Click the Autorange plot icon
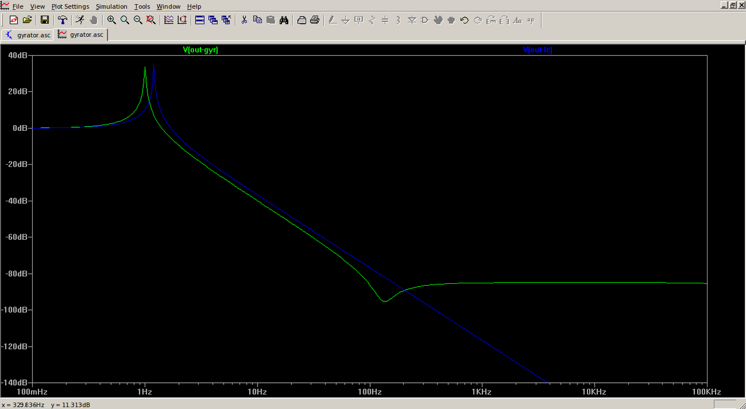Screen dimensions: 746x409 point(169,20)
